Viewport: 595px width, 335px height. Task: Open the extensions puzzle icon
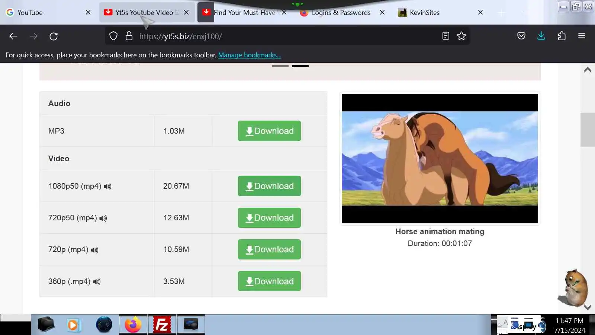(562, 36)
